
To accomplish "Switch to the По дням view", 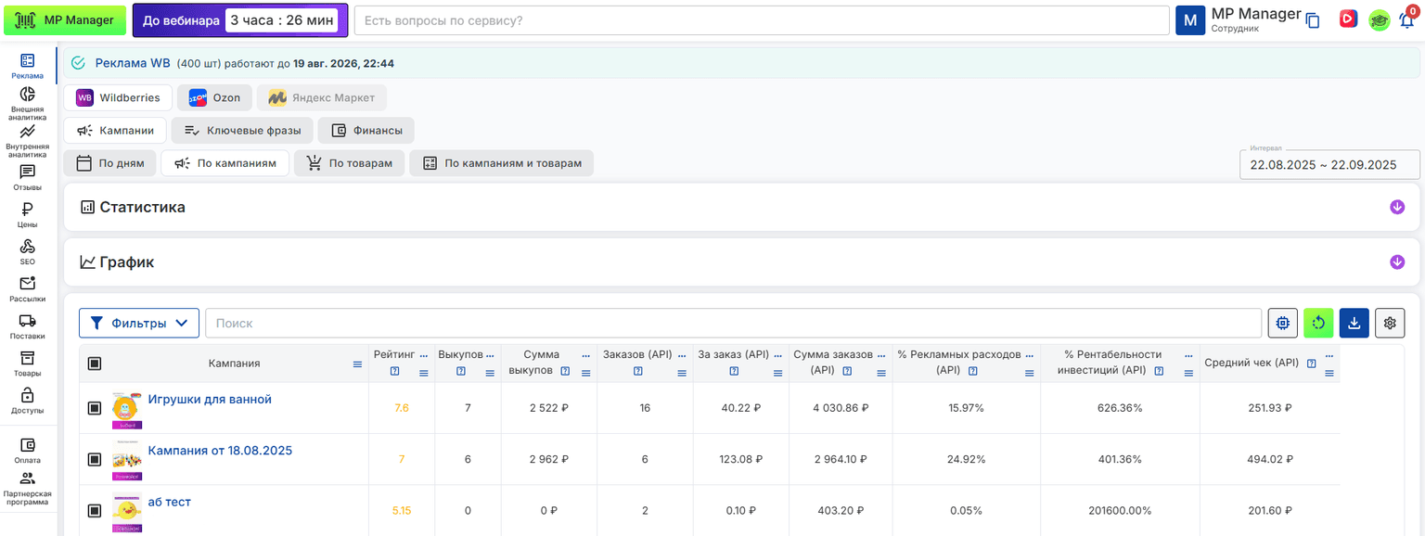I will [x=110, y=163].
